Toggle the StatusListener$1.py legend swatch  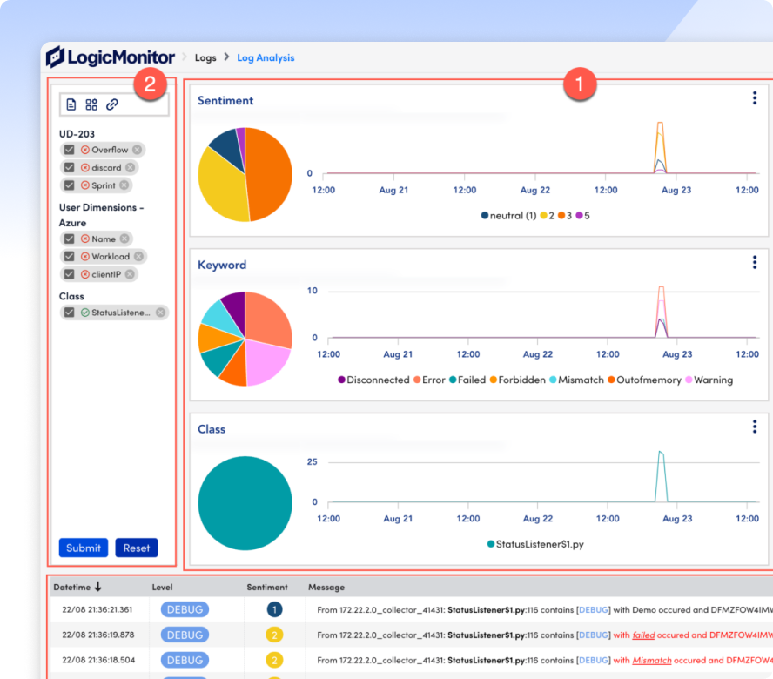click(490, 544)
